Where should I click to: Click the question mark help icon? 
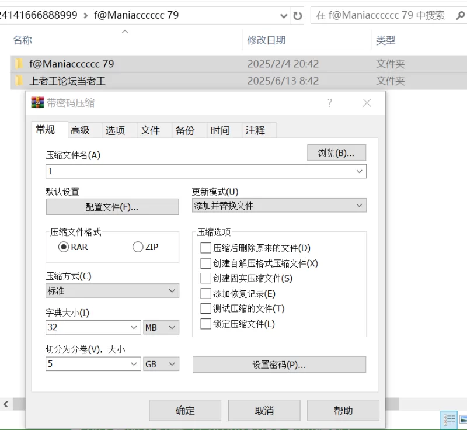tap(329, 103)
